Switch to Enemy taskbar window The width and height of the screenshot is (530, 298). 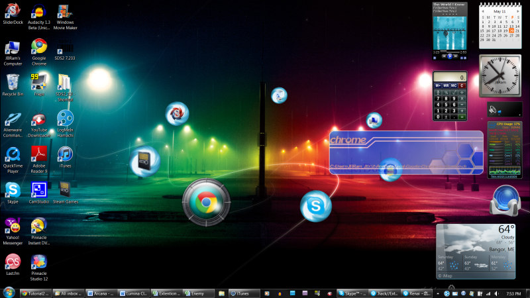[198, 293]
